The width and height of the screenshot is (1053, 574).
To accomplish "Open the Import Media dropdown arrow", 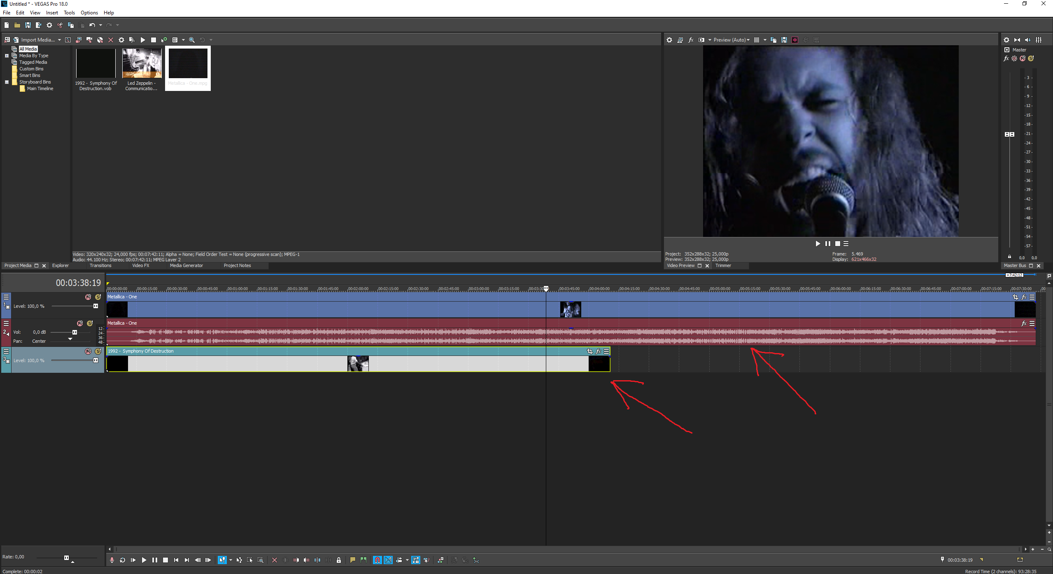I will 60,40.
